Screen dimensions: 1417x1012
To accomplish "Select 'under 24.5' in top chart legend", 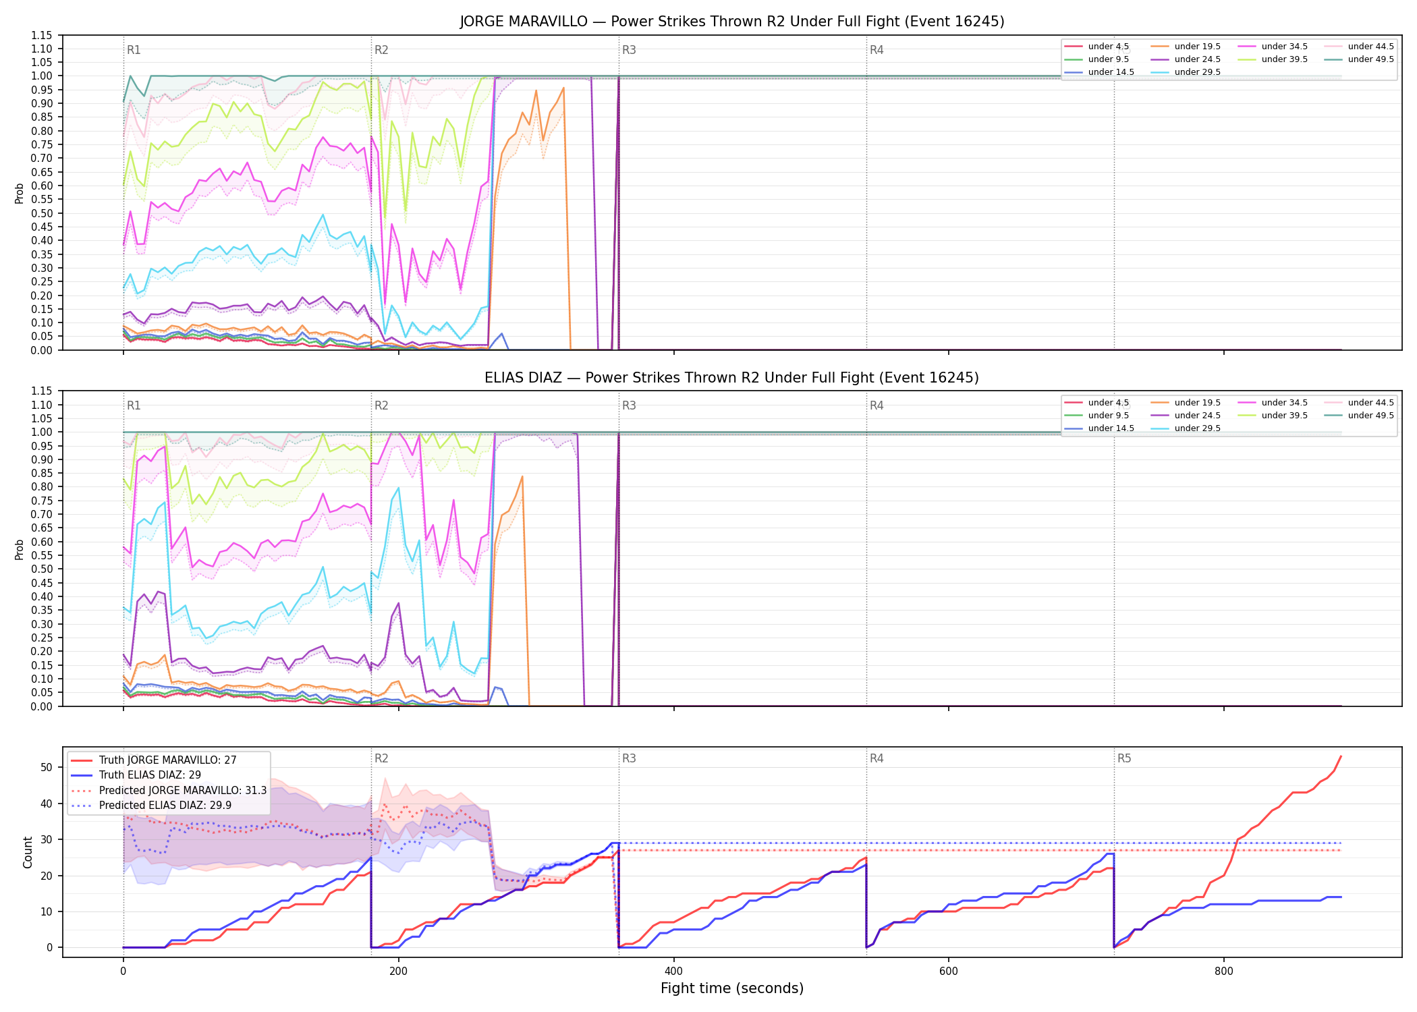I will pos(1197,59).
